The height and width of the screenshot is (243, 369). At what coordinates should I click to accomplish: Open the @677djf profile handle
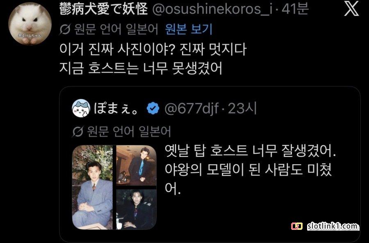click(x=191, y=108)
